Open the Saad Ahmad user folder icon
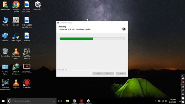 5,6
